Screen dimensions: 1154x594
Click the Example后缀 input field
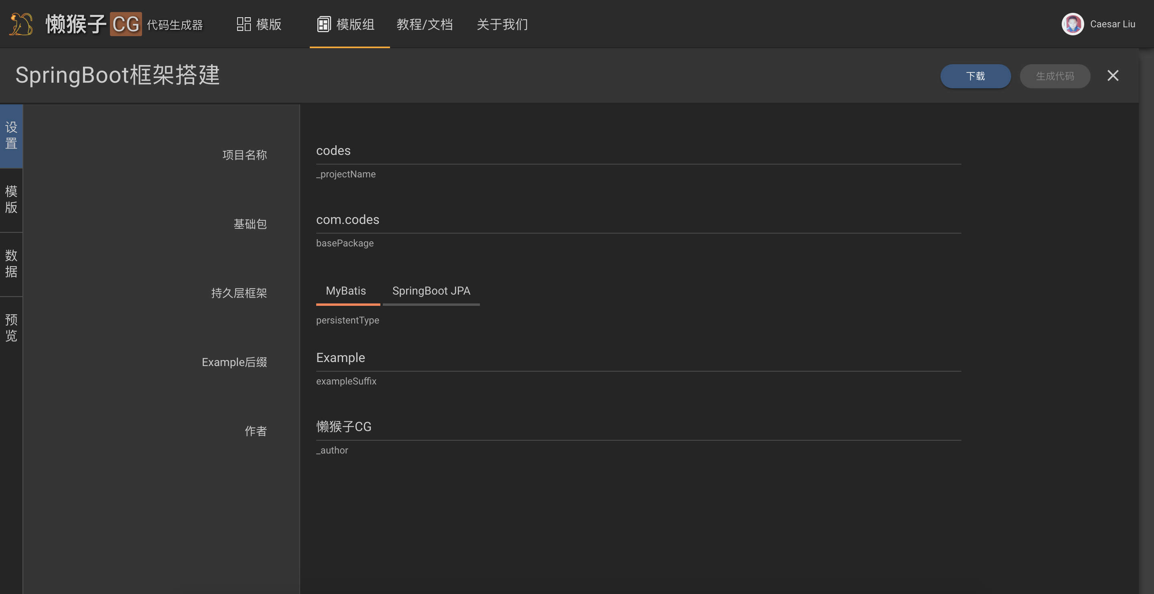point(638,358)
